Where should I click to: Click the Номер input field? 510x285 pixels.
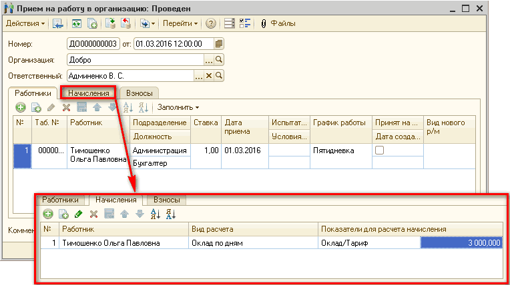(93, 44)
